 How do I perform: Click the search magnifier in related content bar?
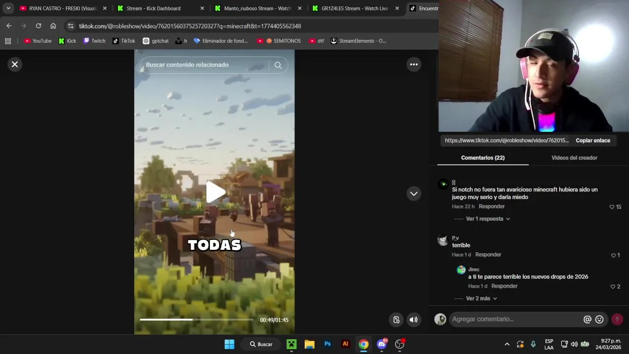point(278,65)
